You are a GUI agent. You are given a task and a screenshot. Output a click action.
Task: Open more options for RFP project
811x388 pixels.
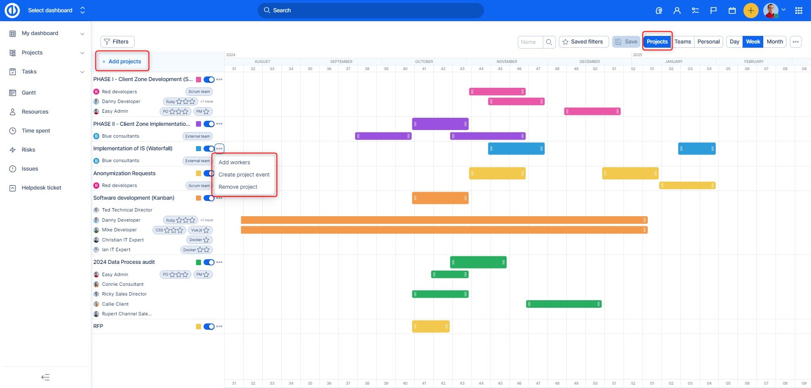click(x=219, y=326)
